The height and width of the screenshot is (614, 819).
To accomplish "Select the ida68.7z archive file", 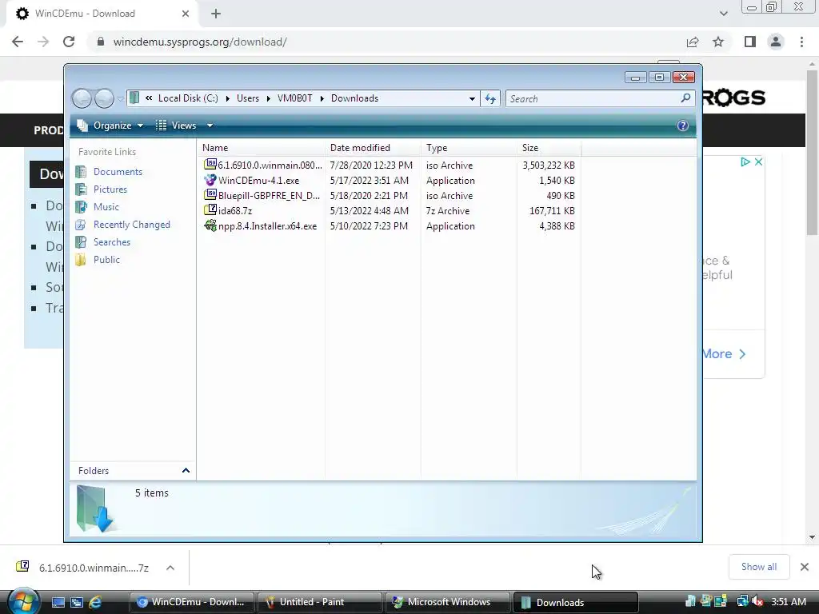I will pos(228,210).
